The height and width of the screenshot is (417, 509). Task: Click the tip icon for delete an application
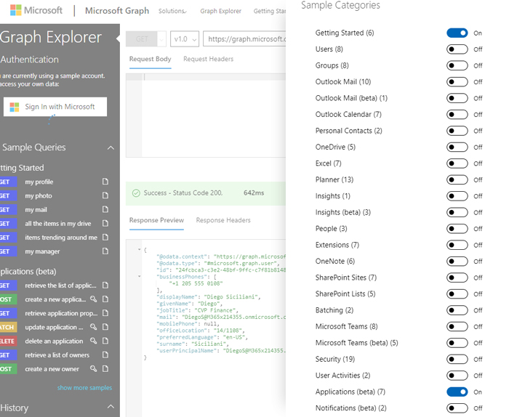click(94, 341)
